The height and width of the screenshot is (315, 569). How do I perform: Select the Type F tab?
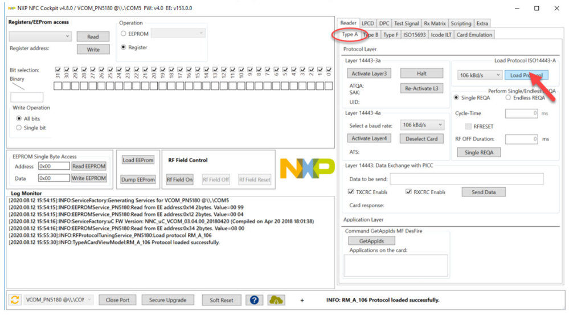pyautogui.click(x=391, y=35)
